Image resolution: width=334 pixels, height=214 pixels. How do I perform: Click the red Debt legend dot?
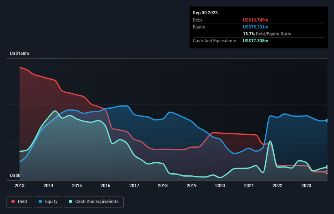(13, 201)
